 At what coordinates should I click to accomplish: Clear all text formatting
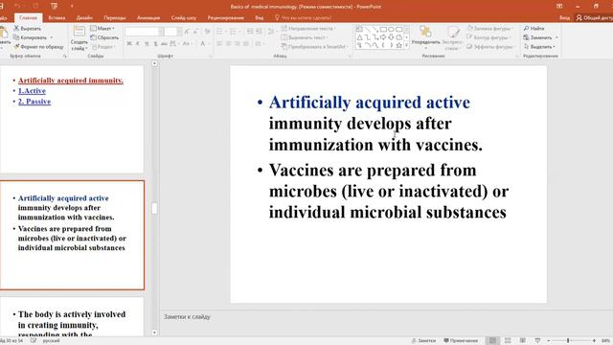point(207,32)
